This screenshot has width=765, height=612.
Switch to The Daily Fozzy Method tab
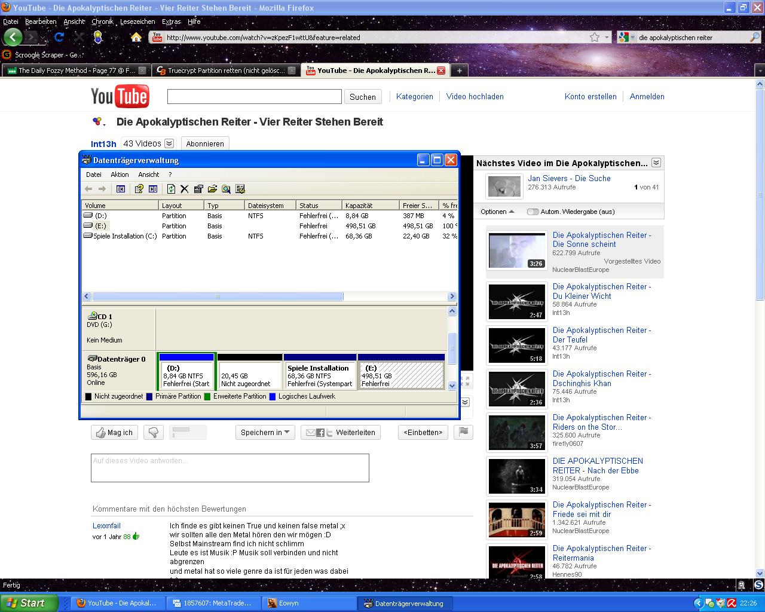[76, 71]
